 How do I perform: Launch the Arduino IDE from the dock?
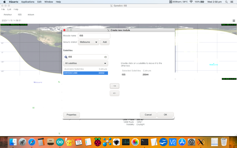click(60, 142)
